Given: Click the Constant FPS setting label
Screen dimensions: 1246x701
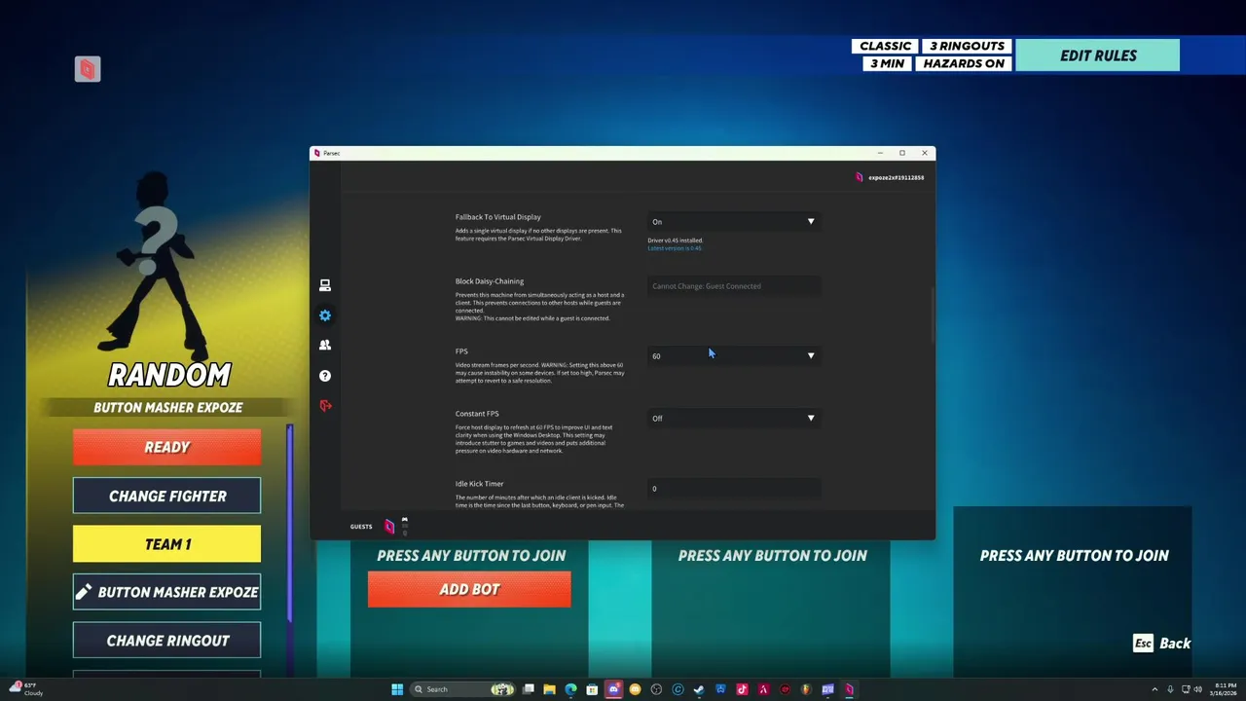Looking at the screenshot, I should tap(477, 414).
